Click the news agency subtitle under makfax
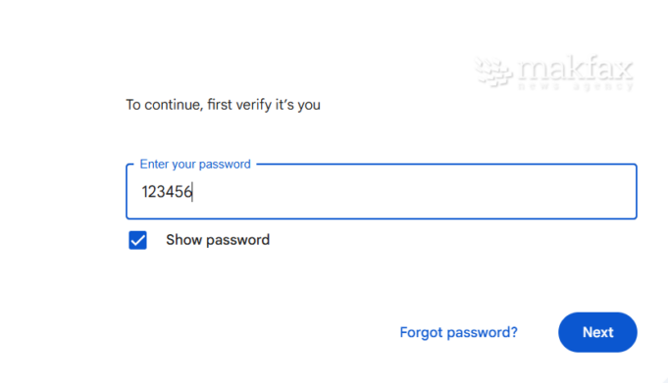Screen dimensions: 668x383 coord(575,86)
